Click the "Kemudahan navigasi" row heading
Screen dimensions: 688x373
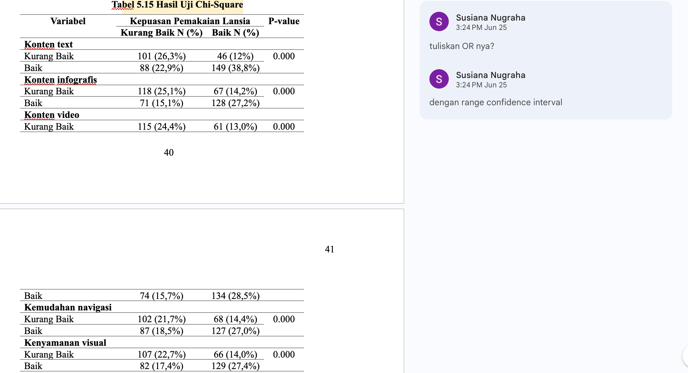(x=68, y=307)
